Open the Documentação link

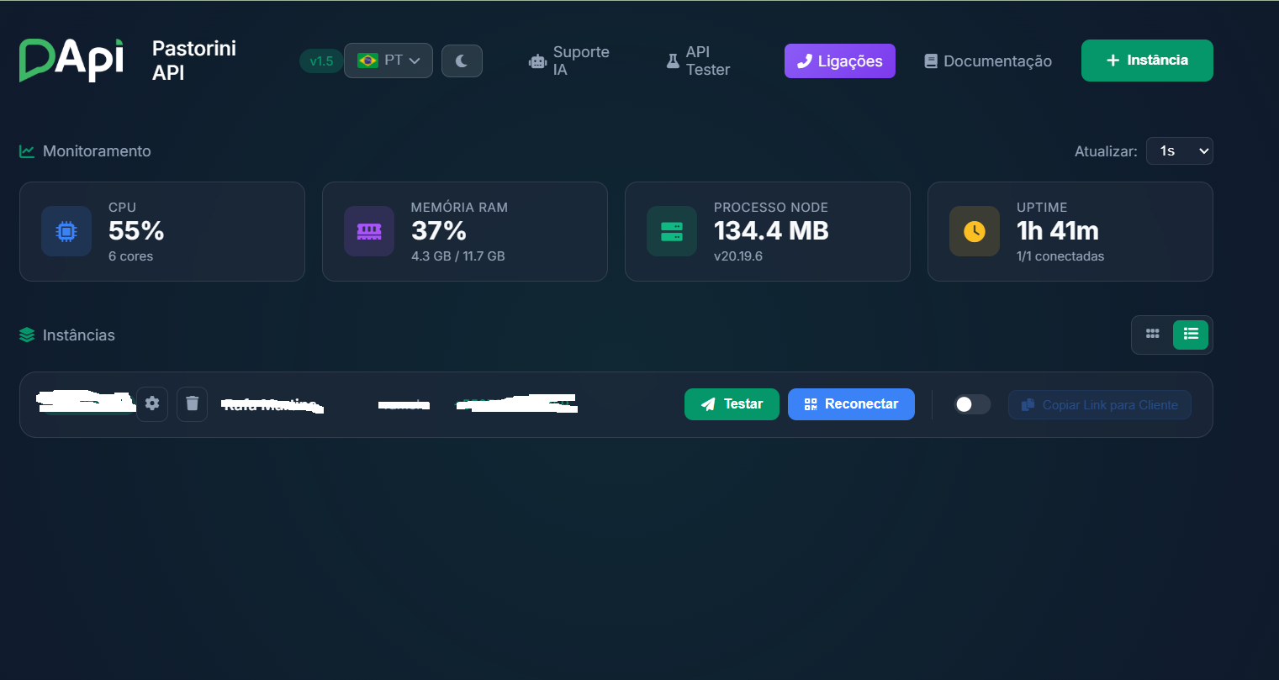tap(988, 61)
